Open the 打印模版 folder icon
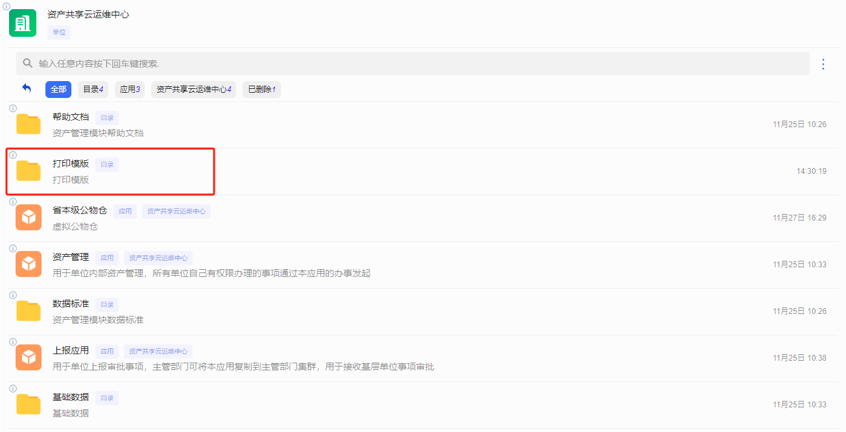Screen dimensions: 846x432 [29, 171]
